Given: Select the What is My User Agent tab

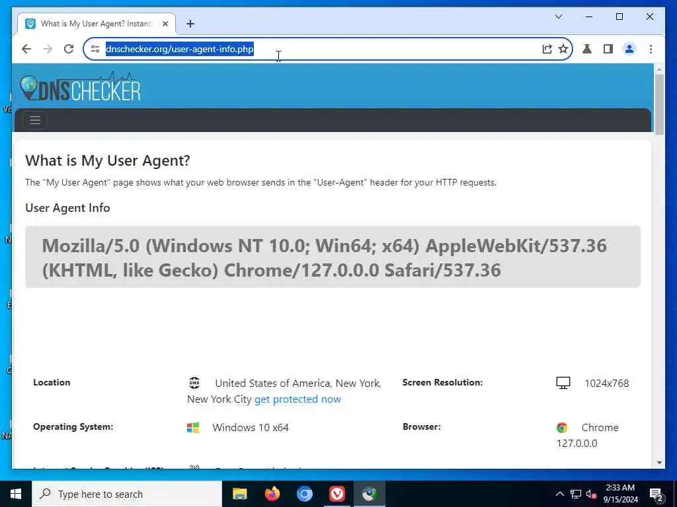Looking at the screenshot, I should tap(97, 24).
